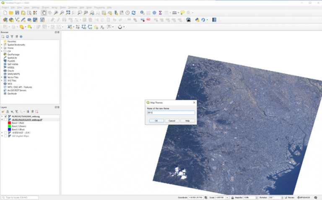Expand the ALAV2A275692880_webcog layer tree
The image size is (322, 200).
point(2,117)
